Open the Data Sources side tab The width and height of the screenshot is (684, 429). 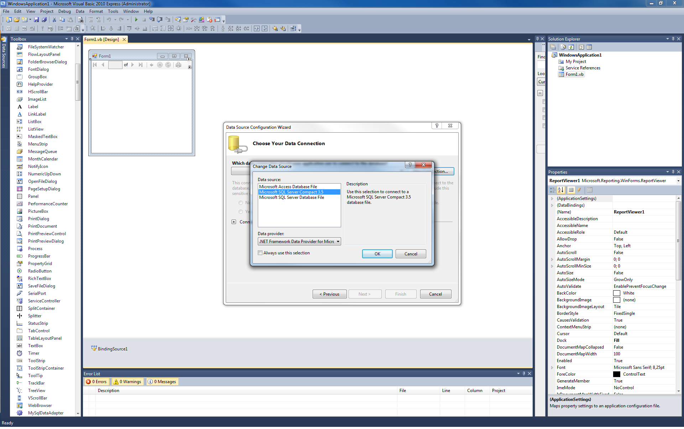click(4, 53)
